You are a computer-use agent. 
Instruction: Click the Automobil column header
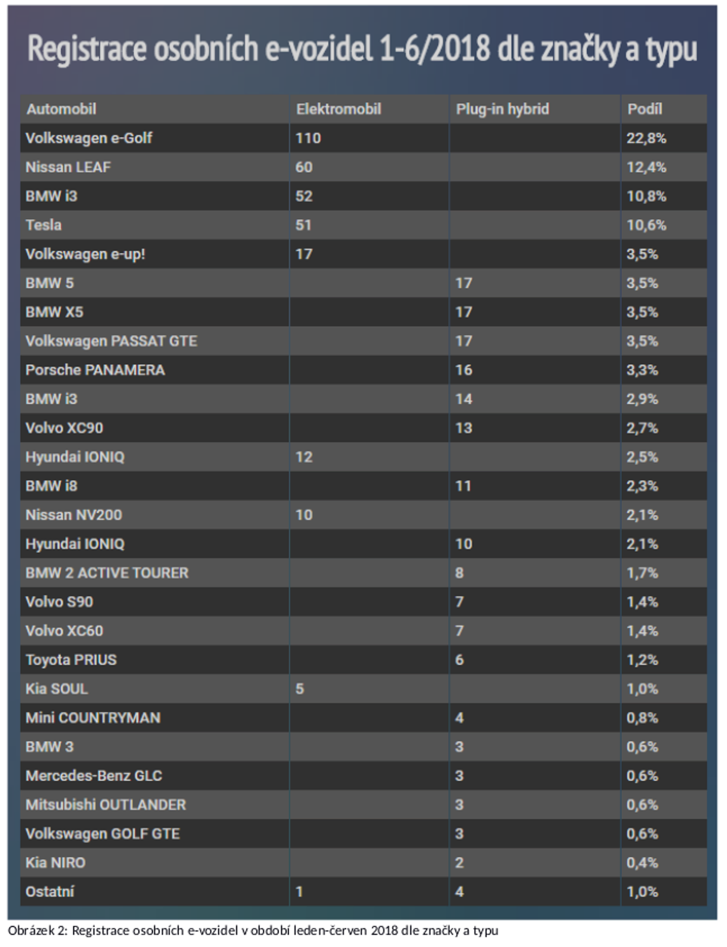point(61,109)
